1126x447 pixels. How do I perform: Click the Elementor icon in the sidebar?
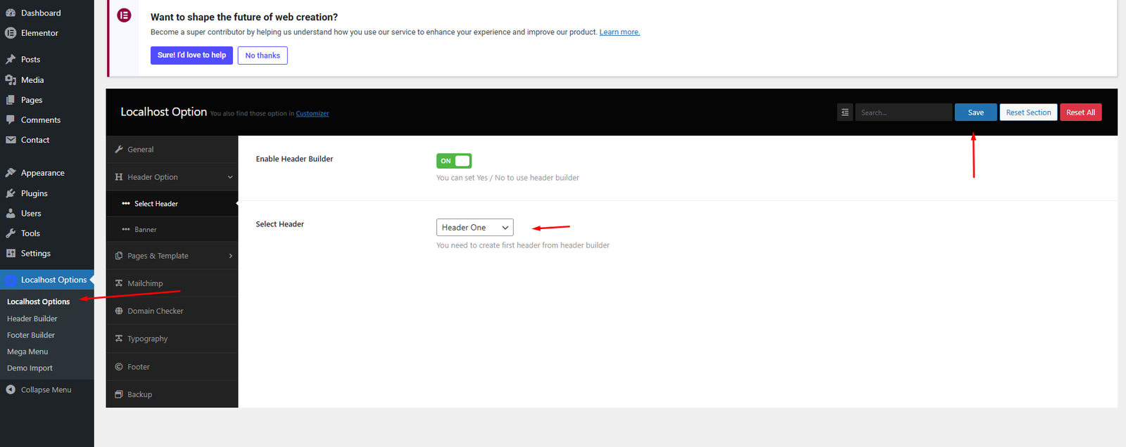(x=11, y=33)
